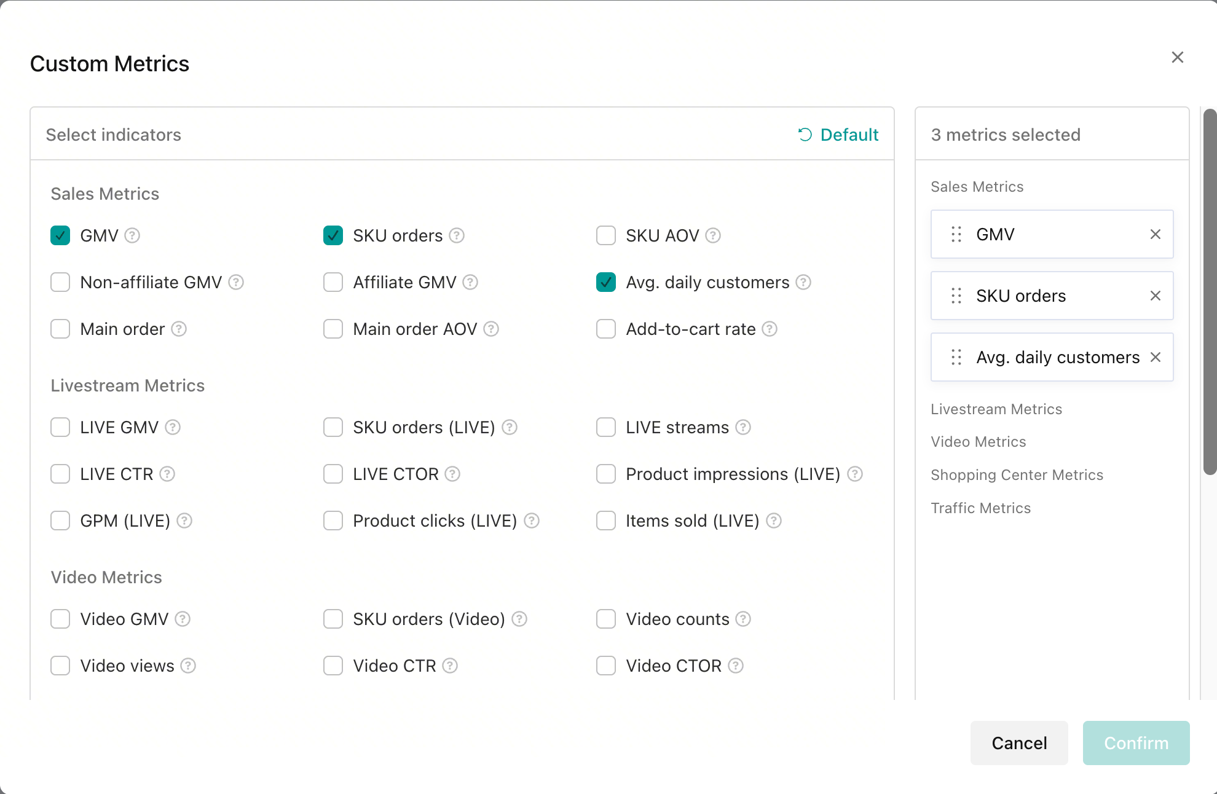Tick the Video views checkbox
Viewport: 1217px width, 794px height.
pos(60,666)
